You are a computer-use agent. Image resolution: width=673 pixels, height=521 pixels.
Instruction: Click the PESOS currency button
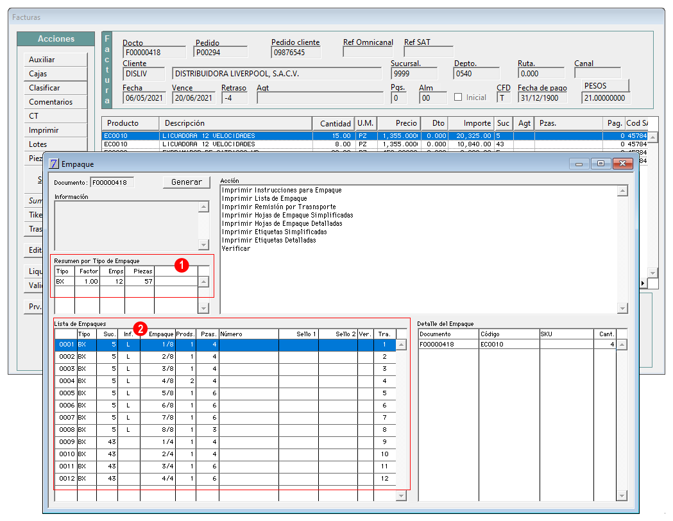(x=605, y=85)
